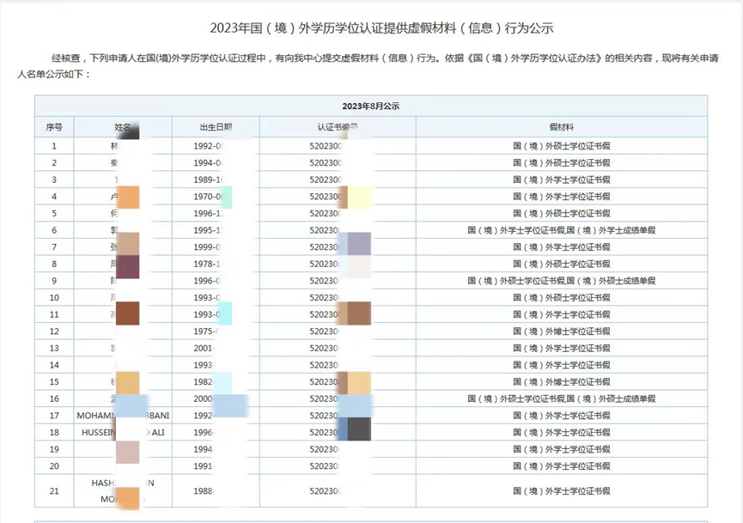Click the page title about 2023年国(境)外学历学位认证

coord(381,28)
